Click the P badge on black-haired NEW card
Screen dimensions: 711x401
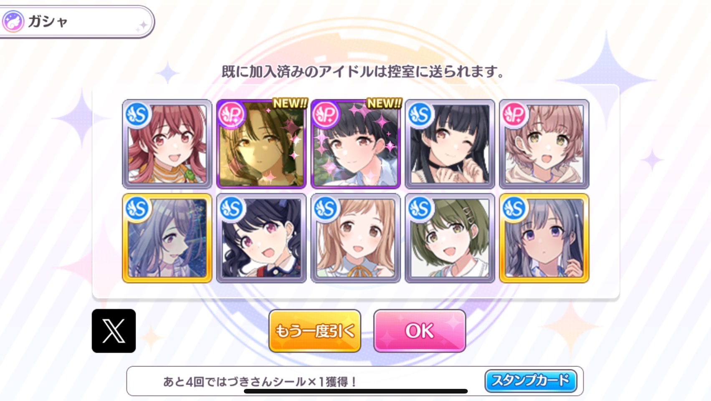pos(326,114)
